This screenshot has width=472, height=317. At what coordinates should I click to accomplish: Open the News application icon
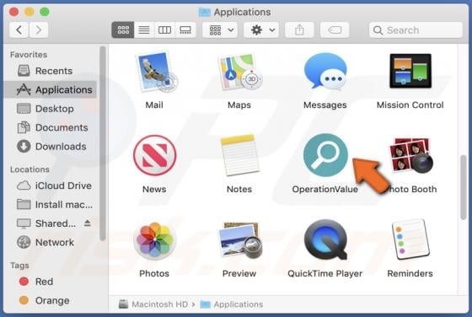tap(155, 155)
